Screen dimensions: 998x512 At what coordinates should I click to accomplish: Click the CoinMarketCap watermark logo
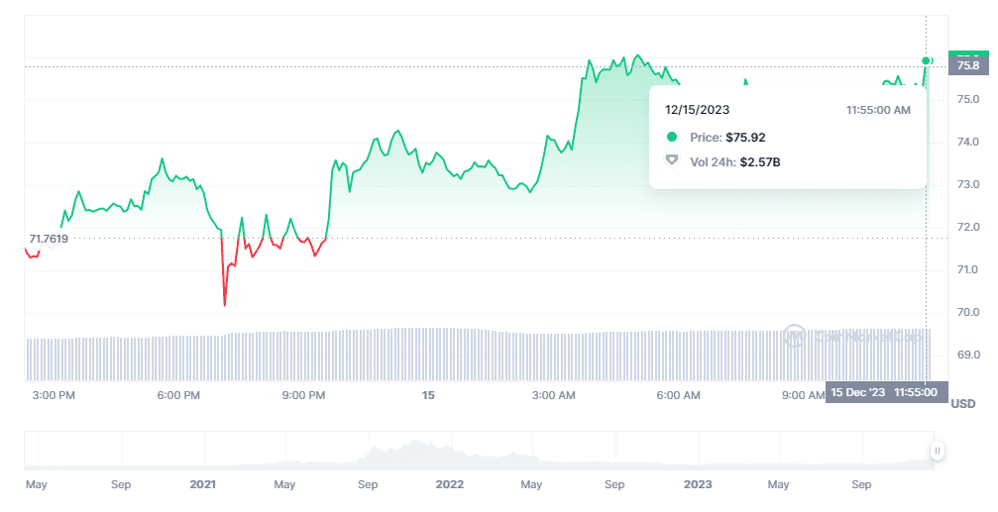coord(794,336)
